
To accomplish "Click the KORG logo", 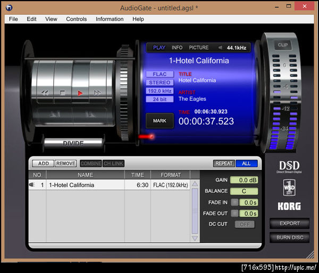I will tap(289, 206).
